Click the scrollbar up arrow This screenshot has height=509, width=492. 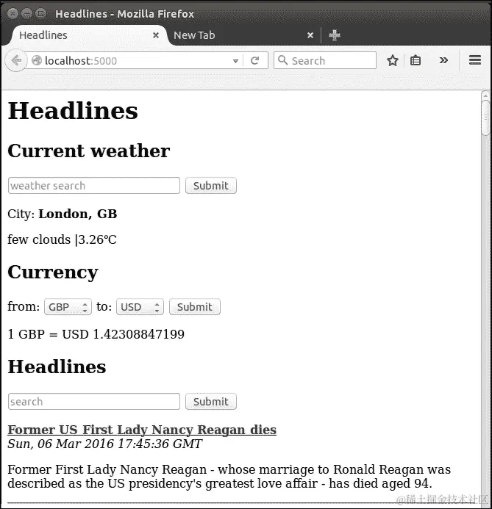coord(486,95)
